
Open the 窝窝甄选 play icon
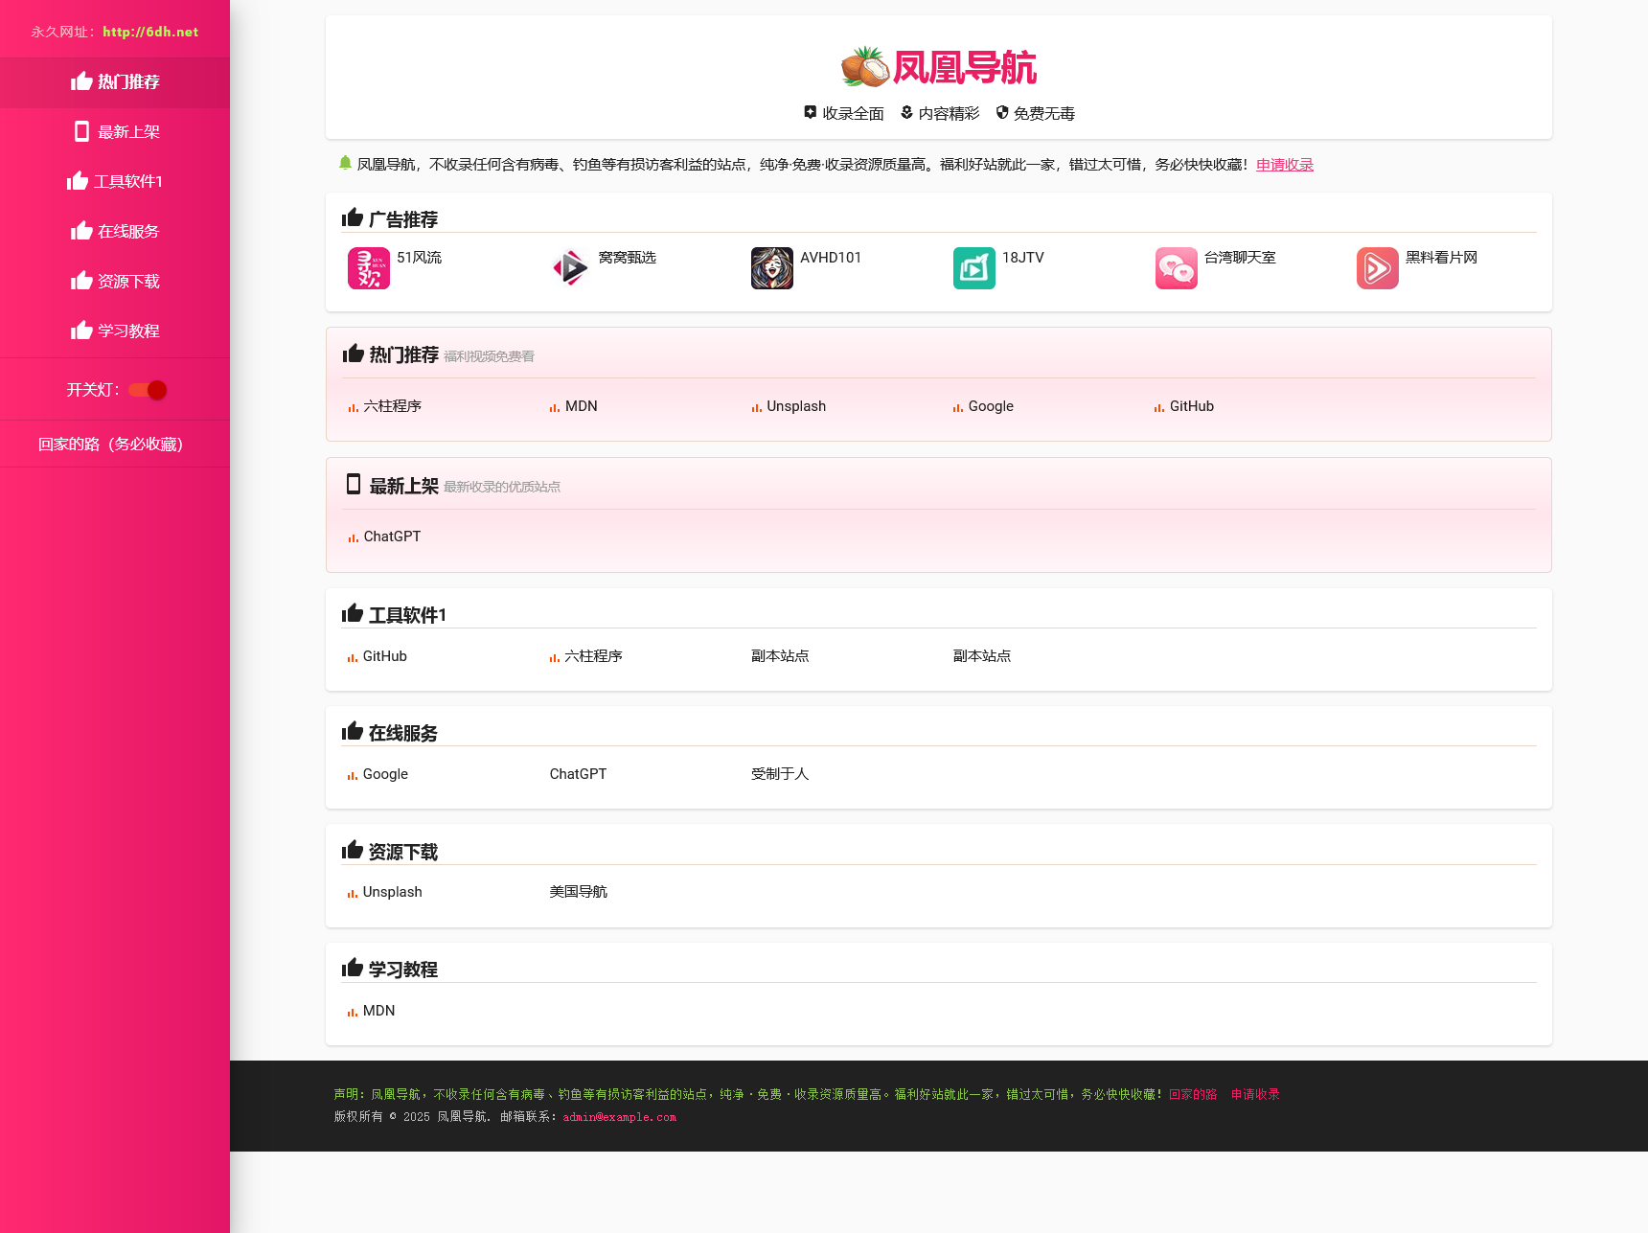pos(570,268)
